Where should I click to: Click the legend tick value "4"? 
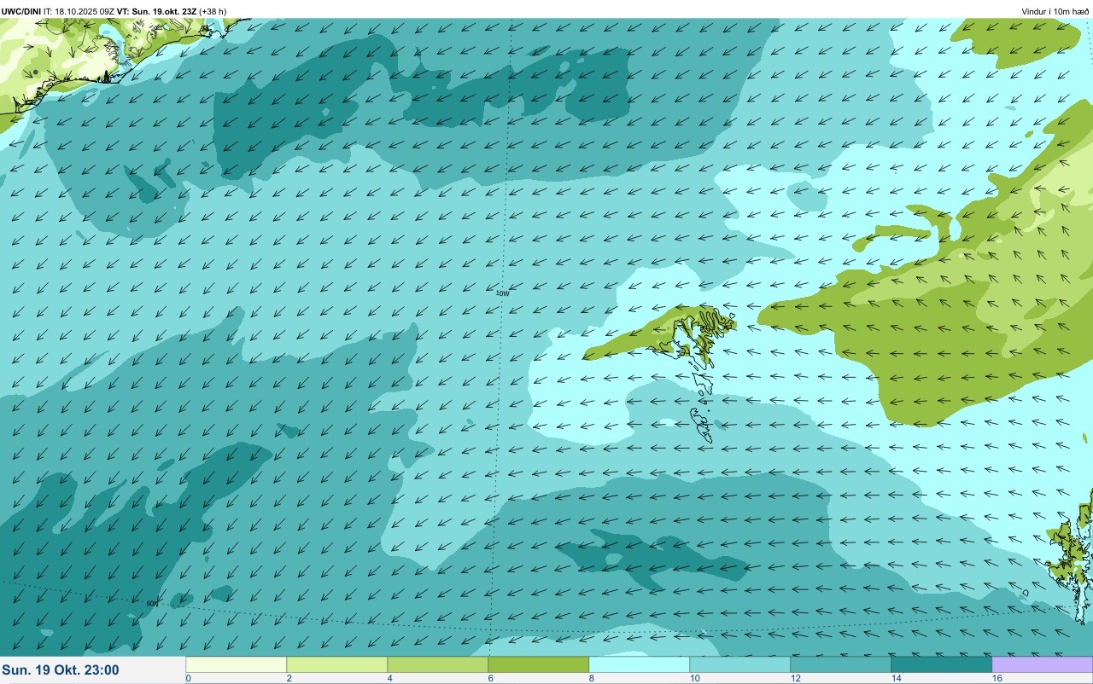tap(389, 678)
